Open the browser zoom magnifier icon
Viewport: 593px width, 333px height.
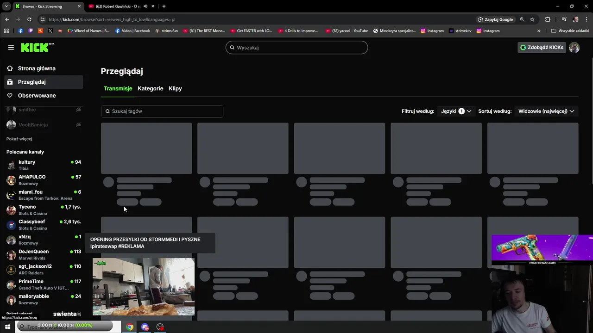point(522,19)
